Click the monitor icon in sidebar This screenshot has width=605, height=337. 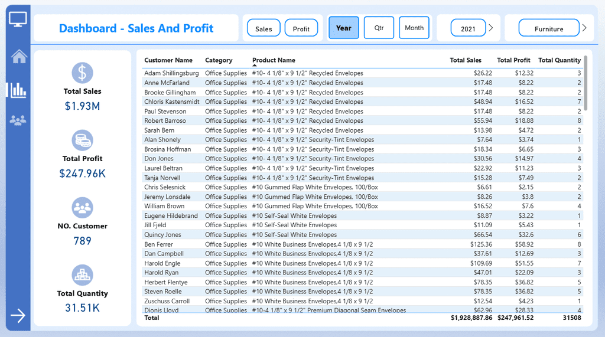18,18
